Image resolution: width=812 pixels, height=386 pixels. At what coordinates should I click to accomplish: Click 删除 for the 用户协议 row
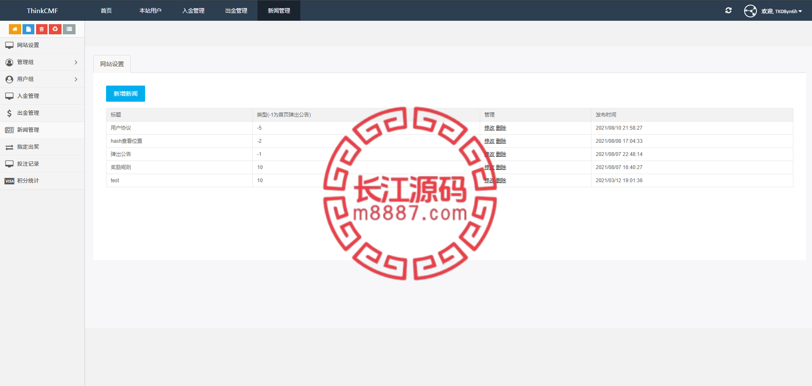pos(501,128)
